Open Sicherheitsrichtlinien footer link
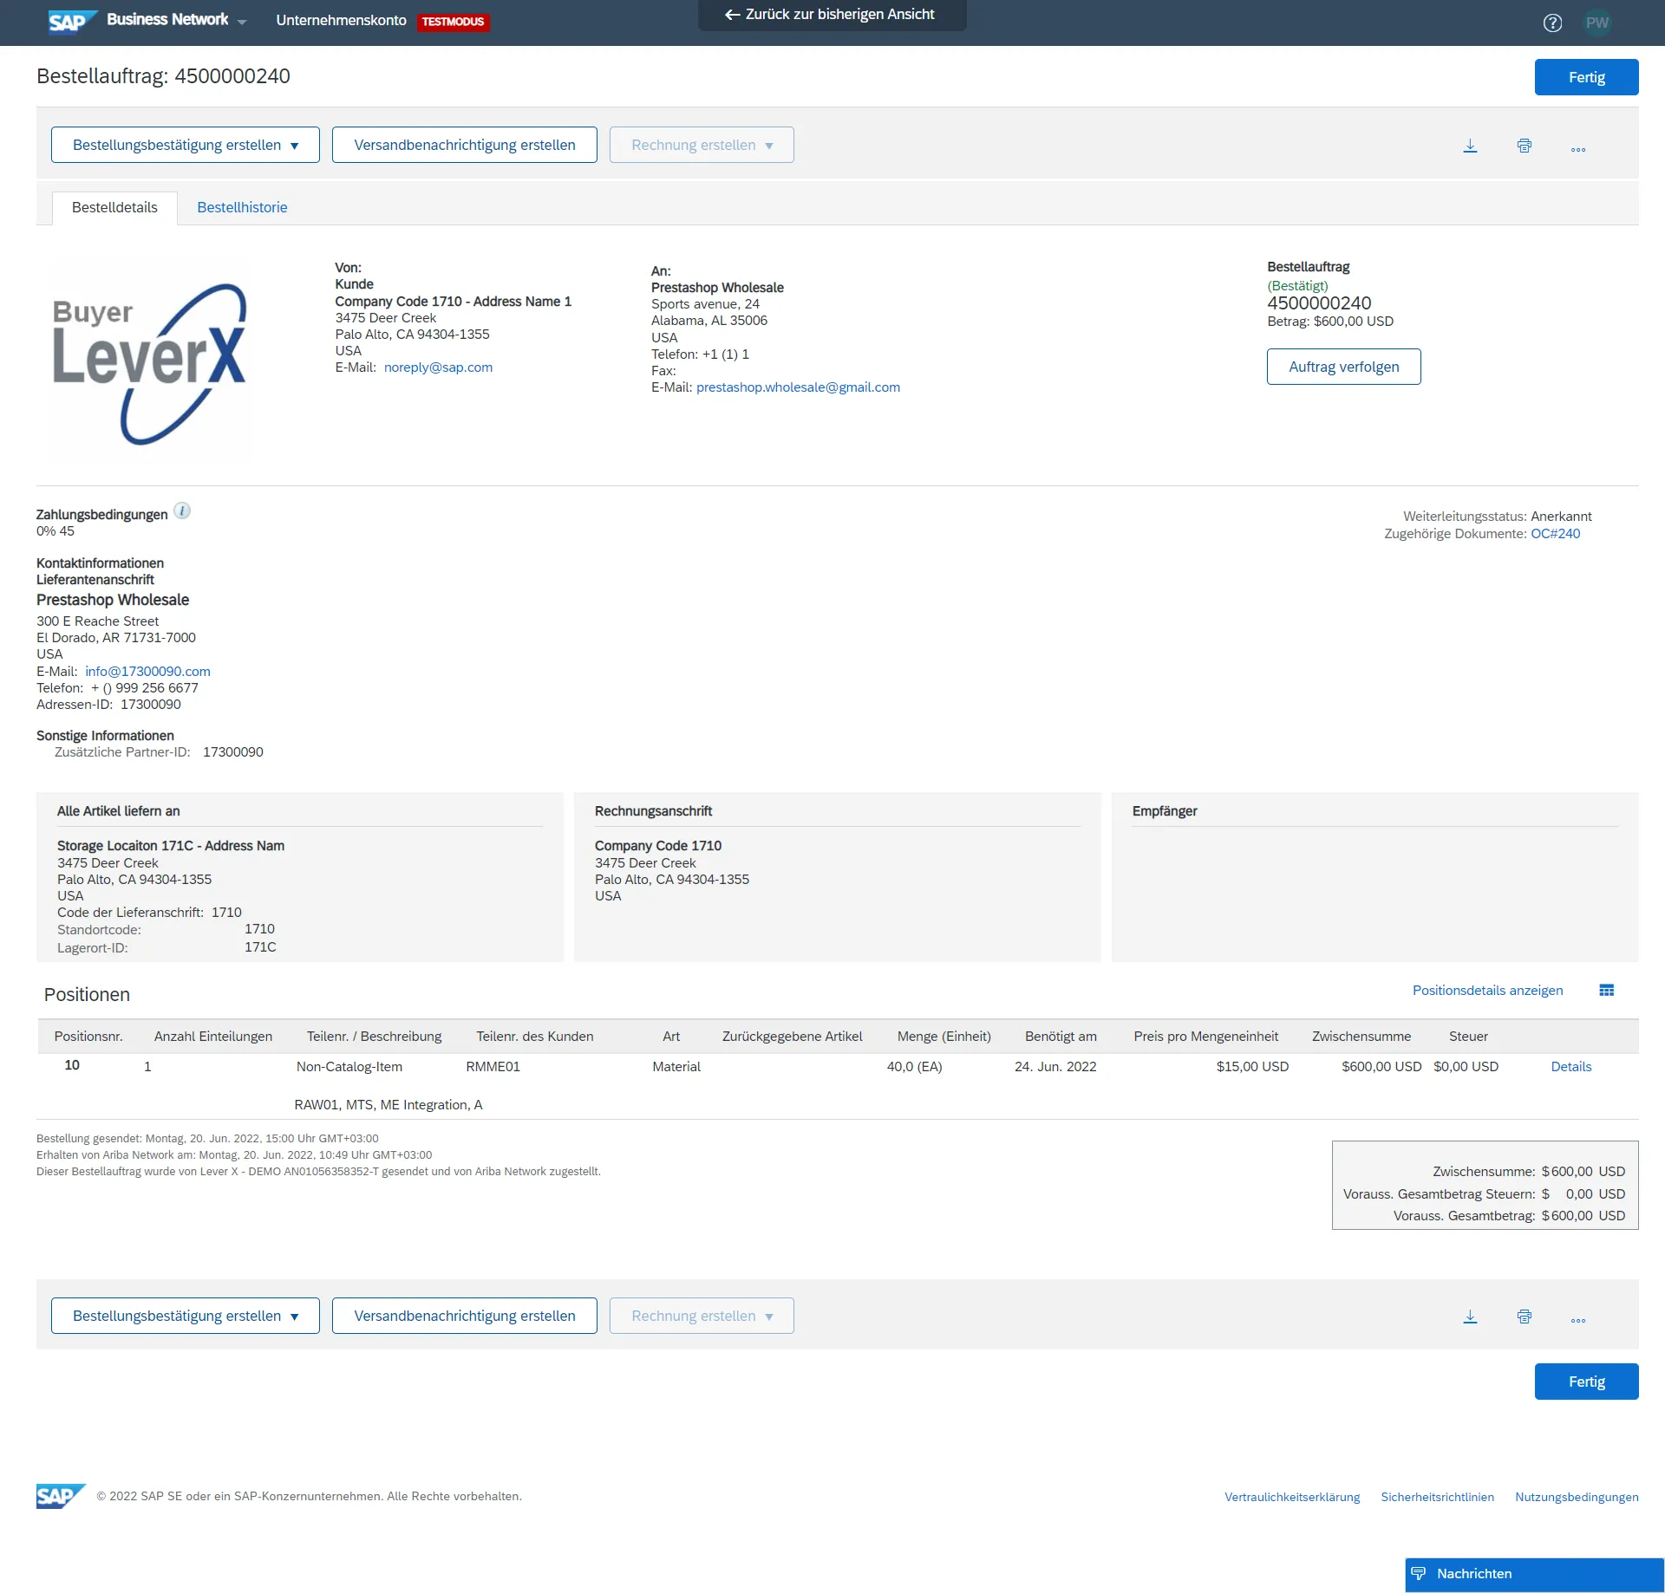Screen dimensions: 1665x1593 [1437, 1497]
